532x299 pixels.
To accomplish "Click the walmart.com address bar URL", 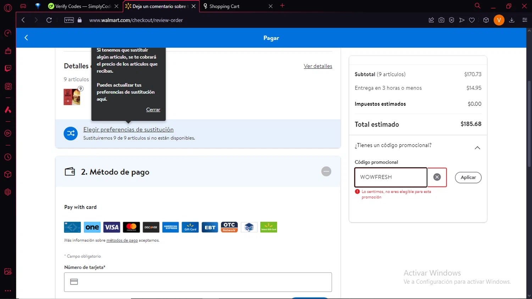I will (136, 20).
